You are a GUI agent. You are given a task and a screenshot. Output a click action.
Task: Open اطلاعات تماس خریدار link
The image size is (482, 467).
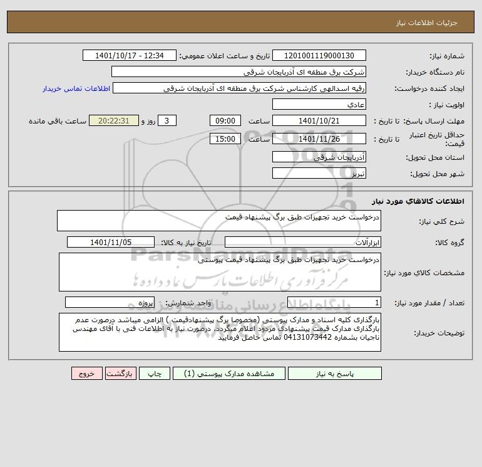point(76,88)
